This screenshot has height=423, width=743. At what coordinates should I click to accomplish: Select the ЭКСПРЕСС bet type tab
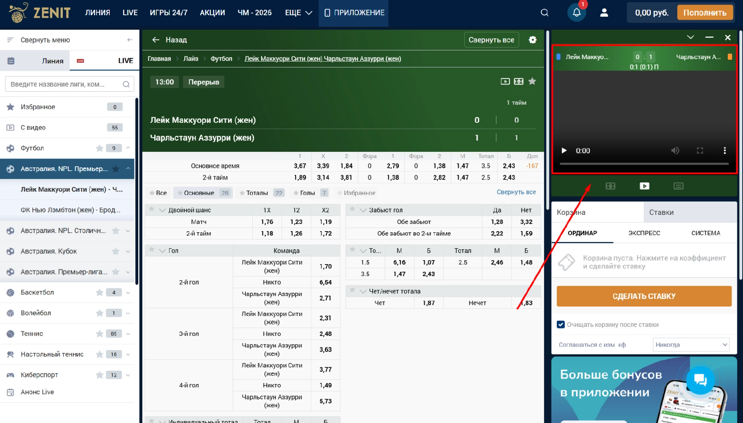(x=644, y=233)
